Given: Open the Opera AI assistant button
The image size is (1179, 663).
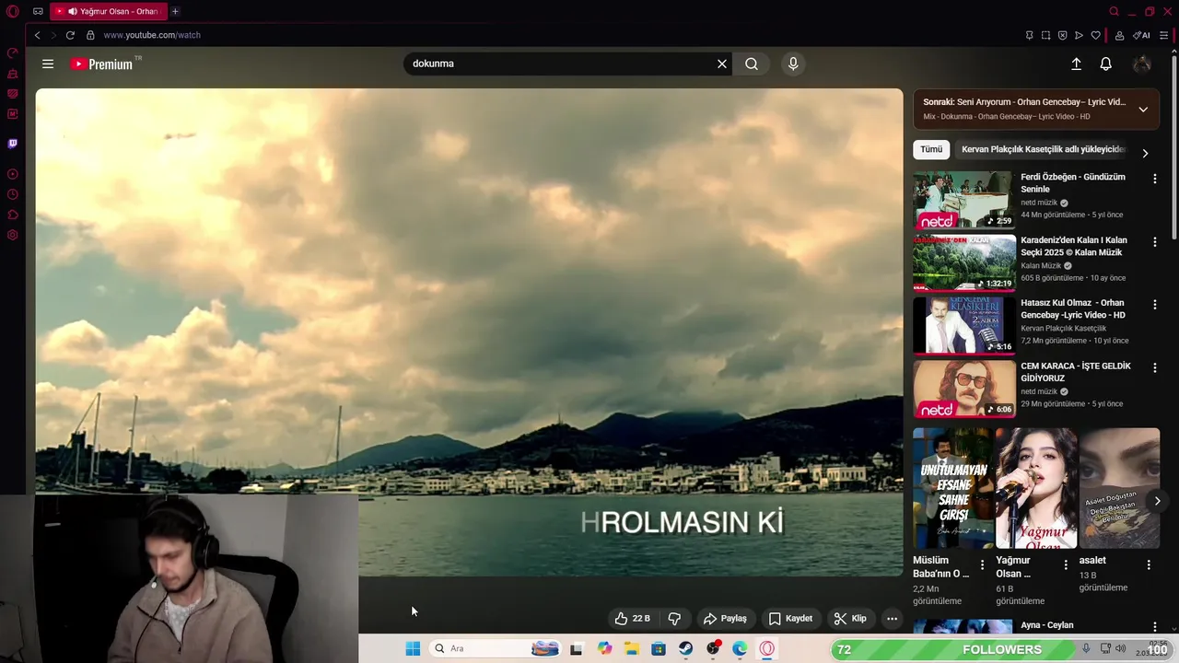Looking at the screenshot, I should [x=1142, y=35].
